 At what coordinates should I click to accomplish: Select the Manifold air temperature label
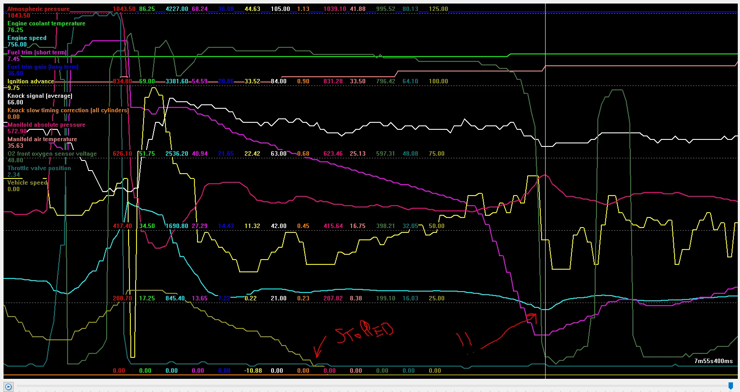(x=42, y=139)
